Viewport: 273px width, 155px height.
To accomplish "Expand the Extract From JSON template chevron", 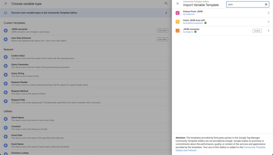I will [268, 13].
